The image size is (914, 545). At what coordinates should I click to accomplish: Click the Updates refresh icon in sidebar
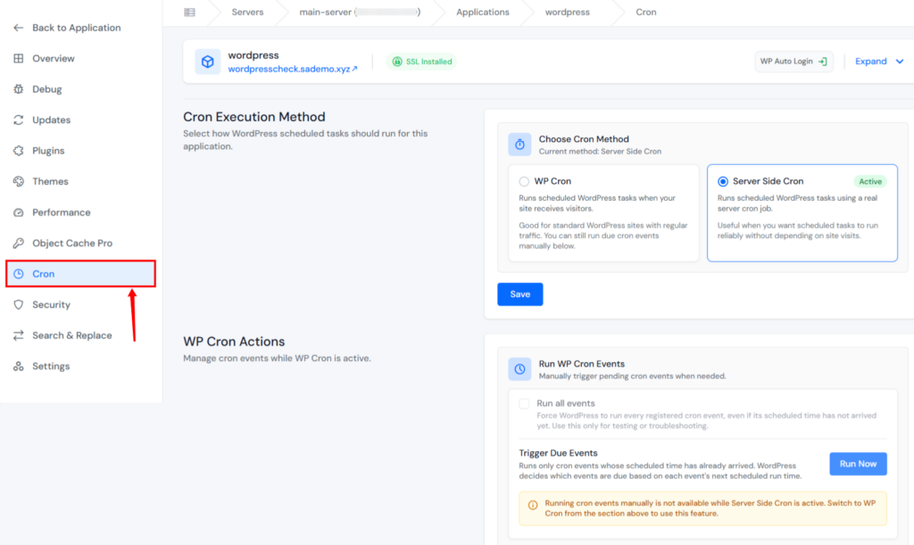tap(19, 120)
